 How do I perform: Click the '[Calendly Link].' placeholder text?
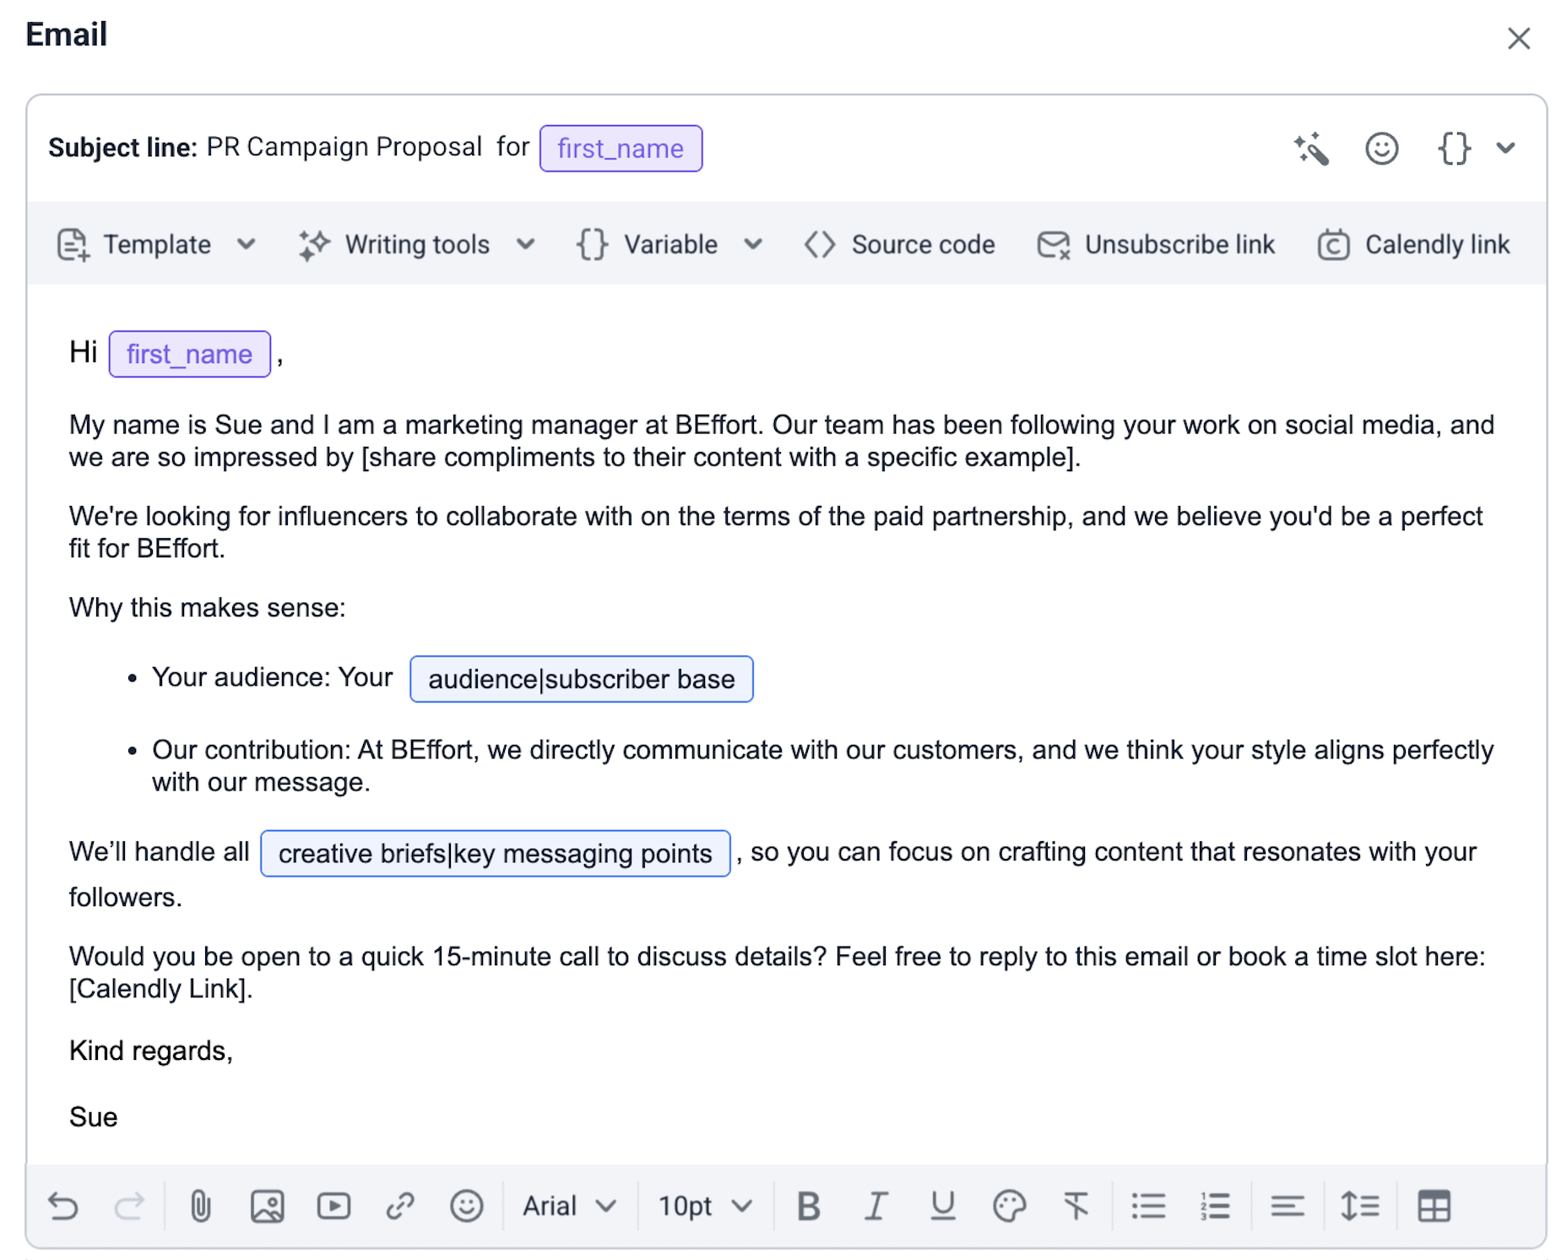161,989
